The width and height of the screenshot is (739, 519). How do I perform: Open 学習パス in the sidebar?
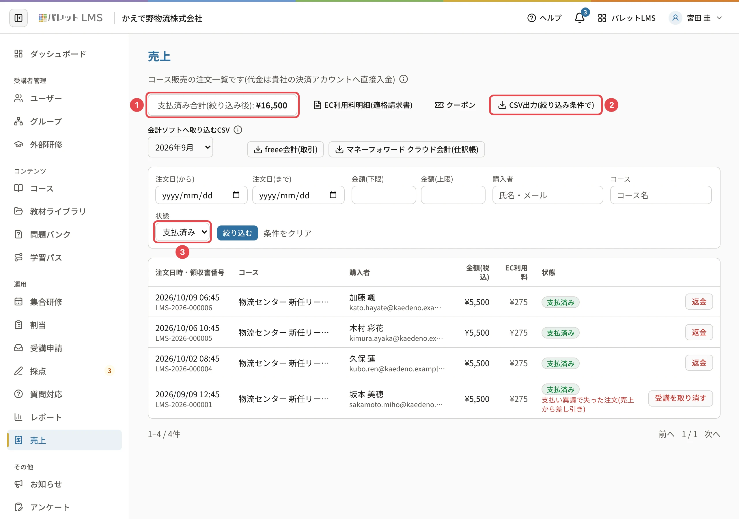[x=64, y=257]
